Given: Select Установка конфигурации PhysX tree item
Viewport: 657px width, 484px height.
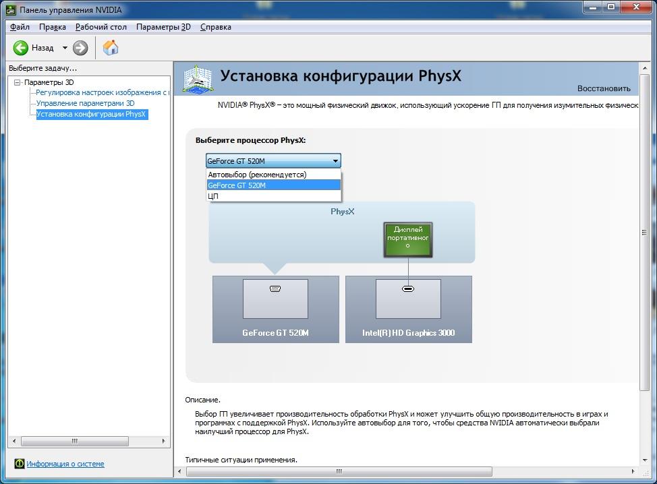Looking at the screenshot, I should tap(92, 114).
